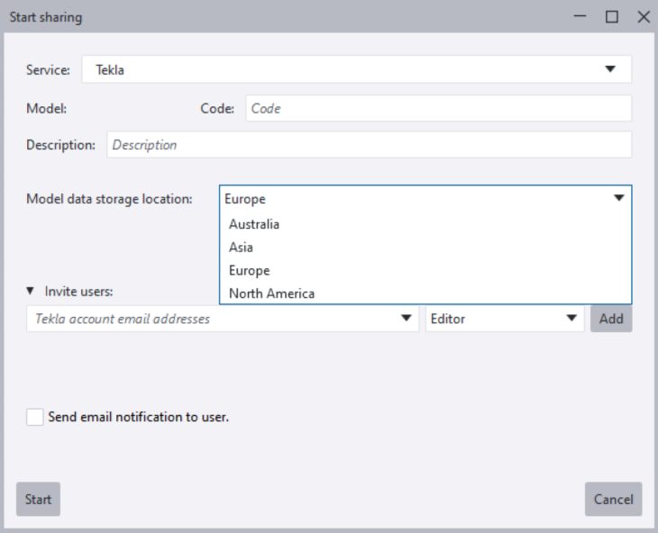Click into the Code input field
Viewport: 658px width, 533px height.
pyautogui.click(x=439, y=109)
